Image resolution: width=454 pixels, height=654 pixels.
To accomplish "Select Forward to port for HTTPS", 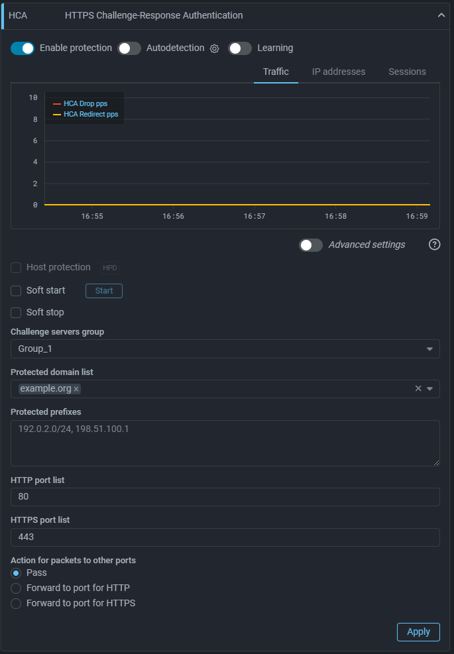I will (17, 603).
